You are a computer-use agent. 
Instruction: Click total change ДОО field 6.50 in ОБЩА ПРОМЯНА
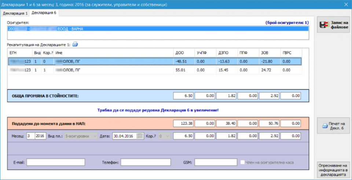[183, 96]
